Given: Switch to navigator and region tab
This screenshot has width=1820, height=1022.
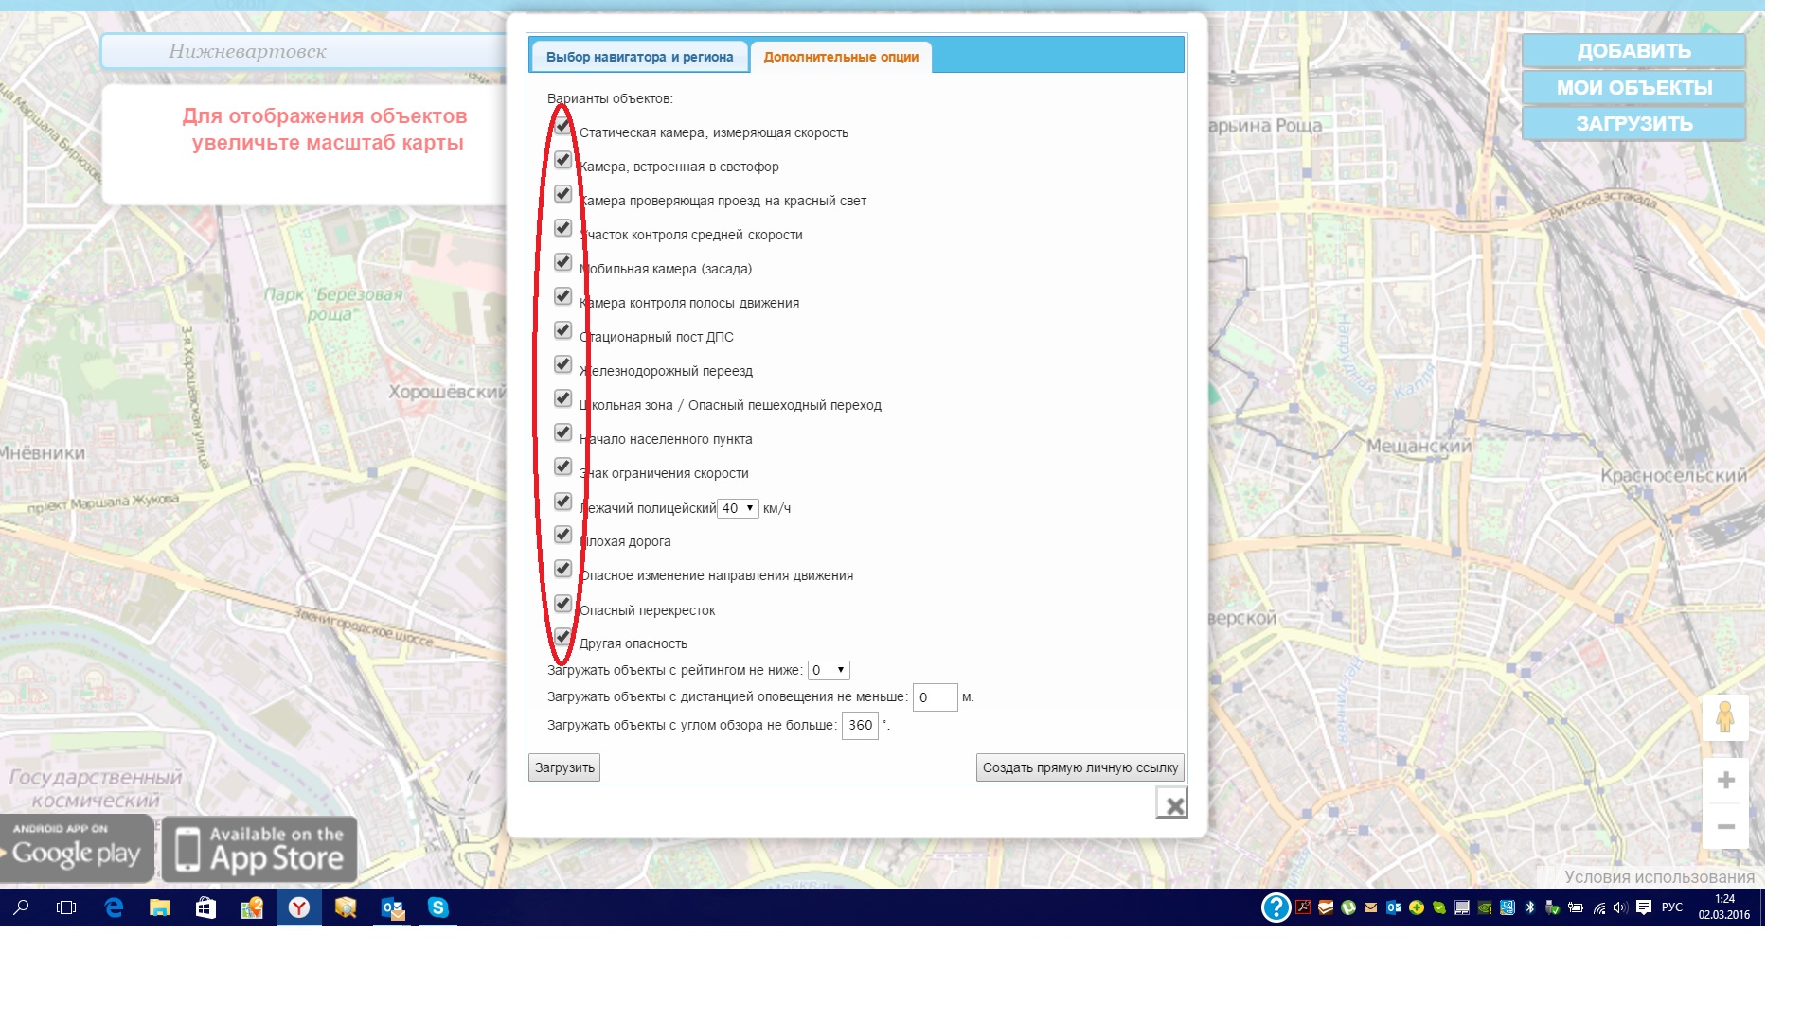Looking at the screenshot, I should point(639,57).
